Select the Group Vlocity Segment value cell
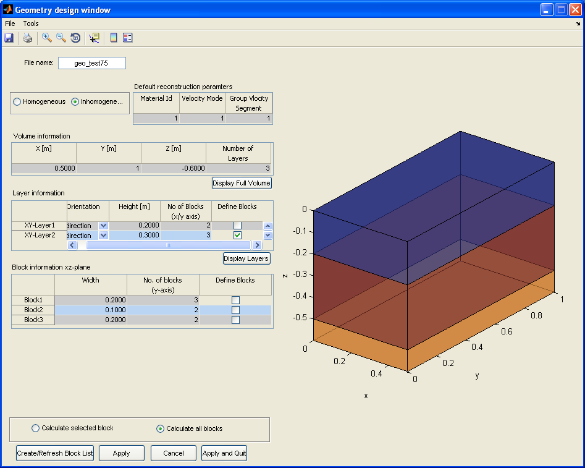The height and width of the screenshot is (468, 585). coord(249,119)
